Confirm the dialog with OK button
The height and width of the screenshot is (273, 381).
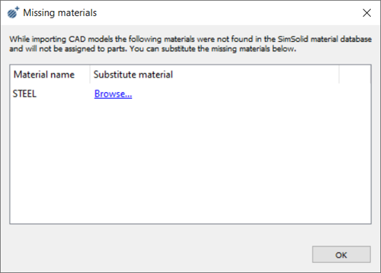[x=341, y=255]
